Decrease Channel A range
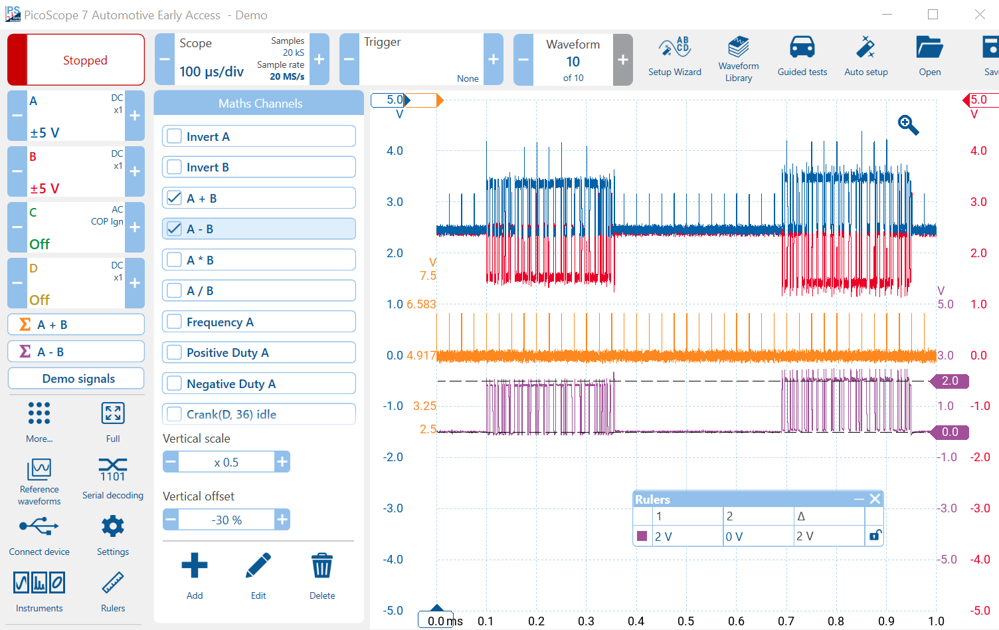The width and height of the screenshot is (999, 630). [17, 116]
